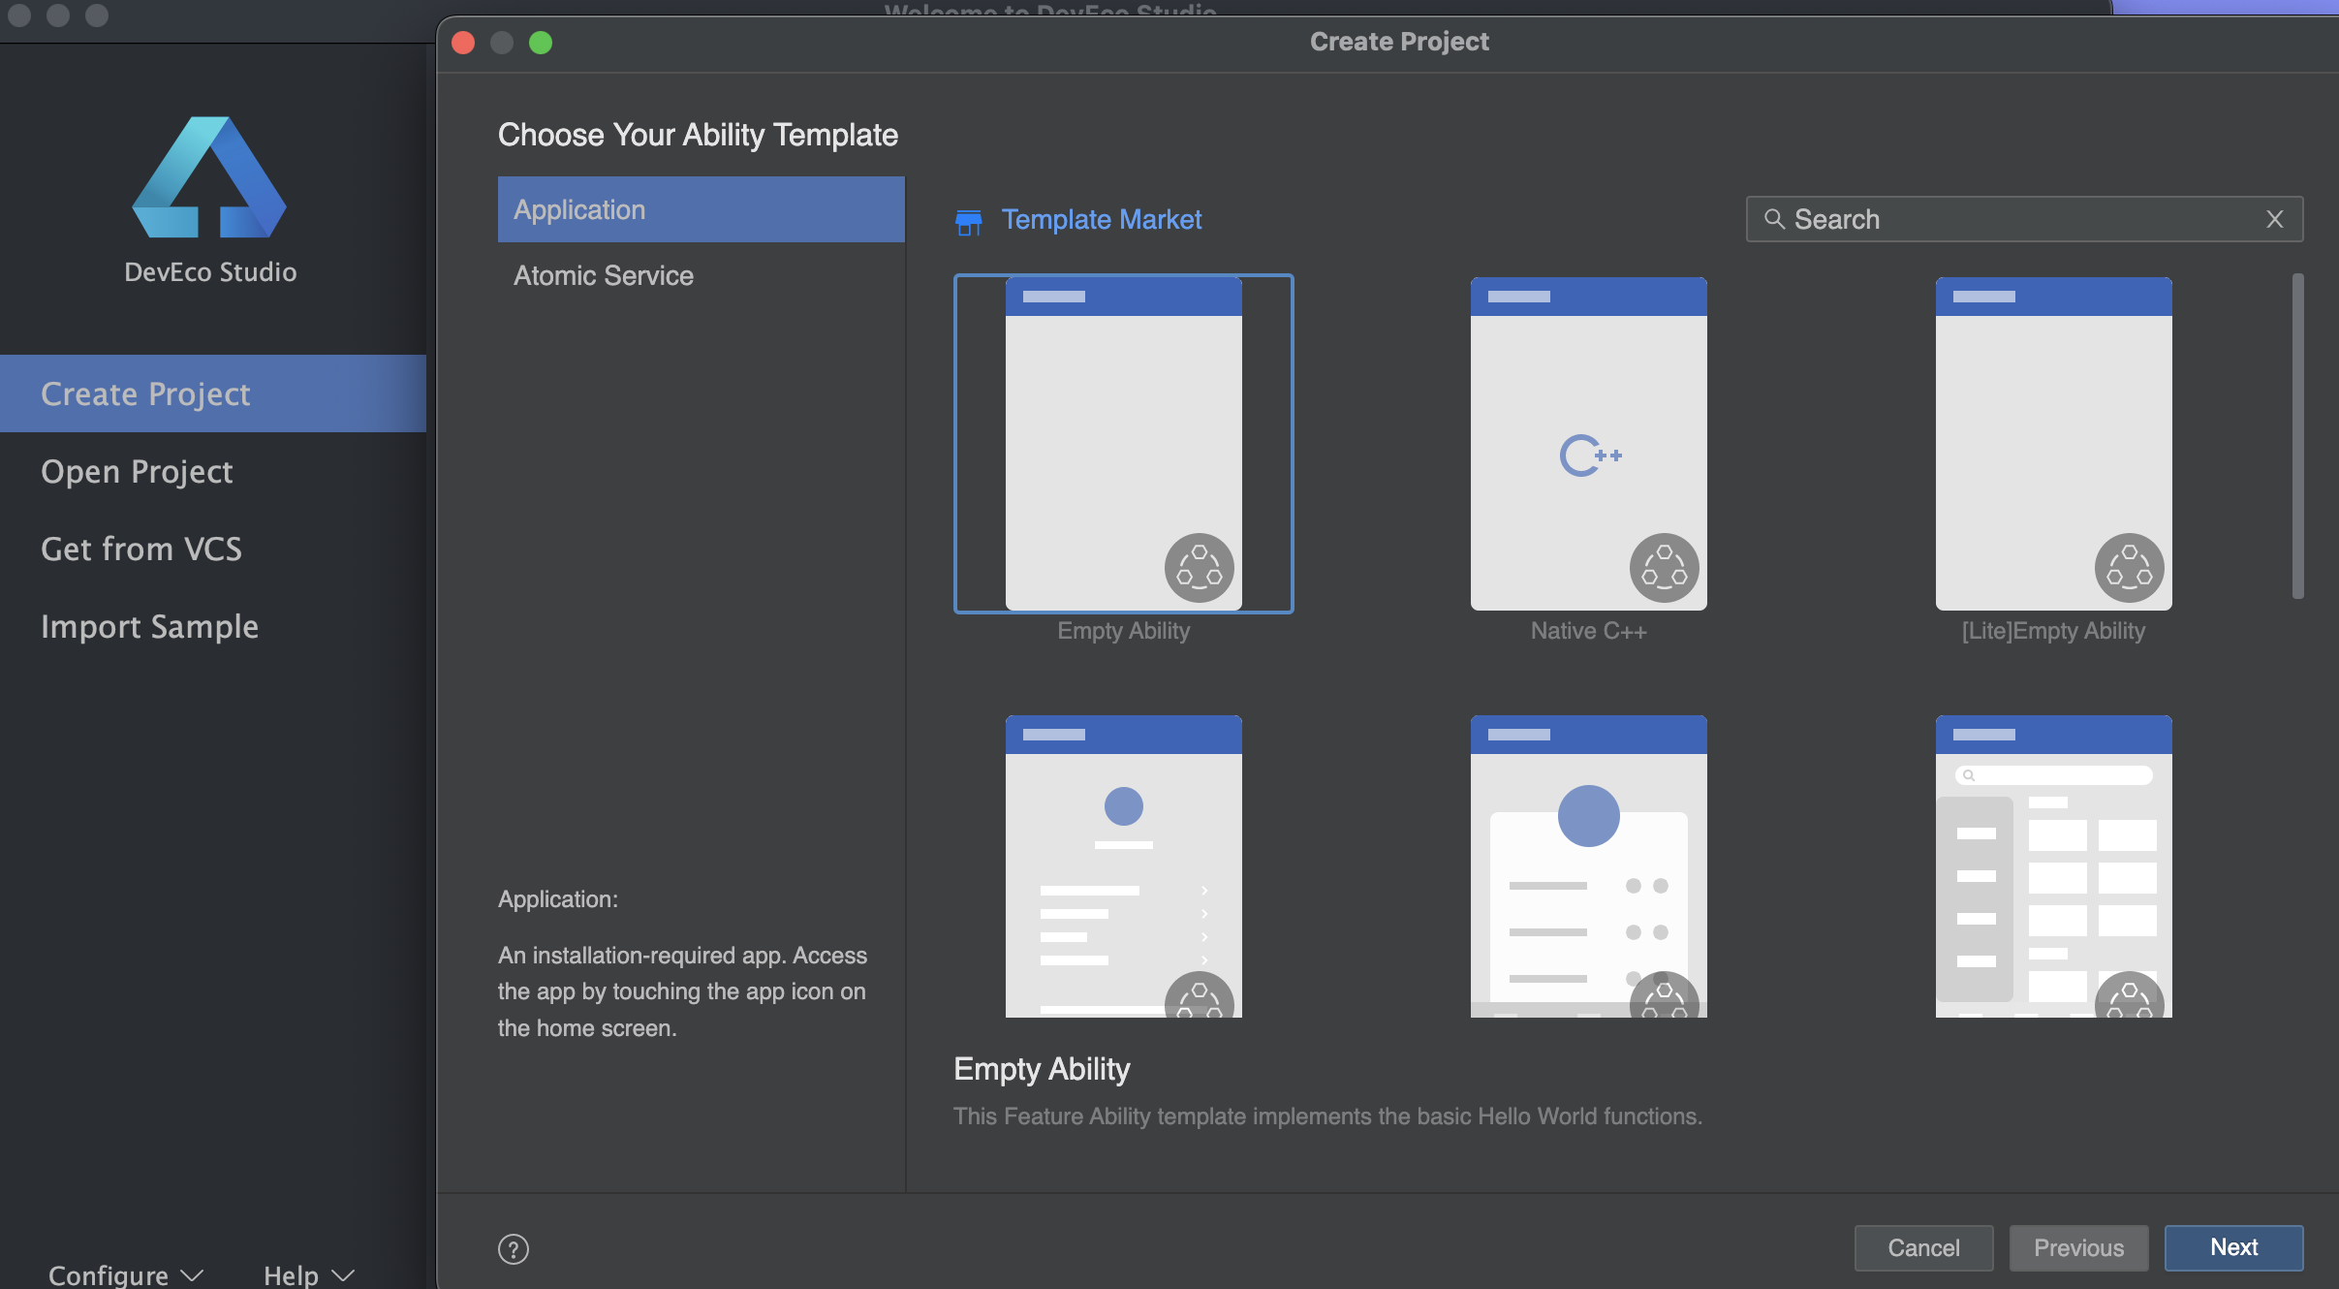2339x1289 pixels.
Task: Close the Create Project dialog with red button
Action: coord(463,42)
